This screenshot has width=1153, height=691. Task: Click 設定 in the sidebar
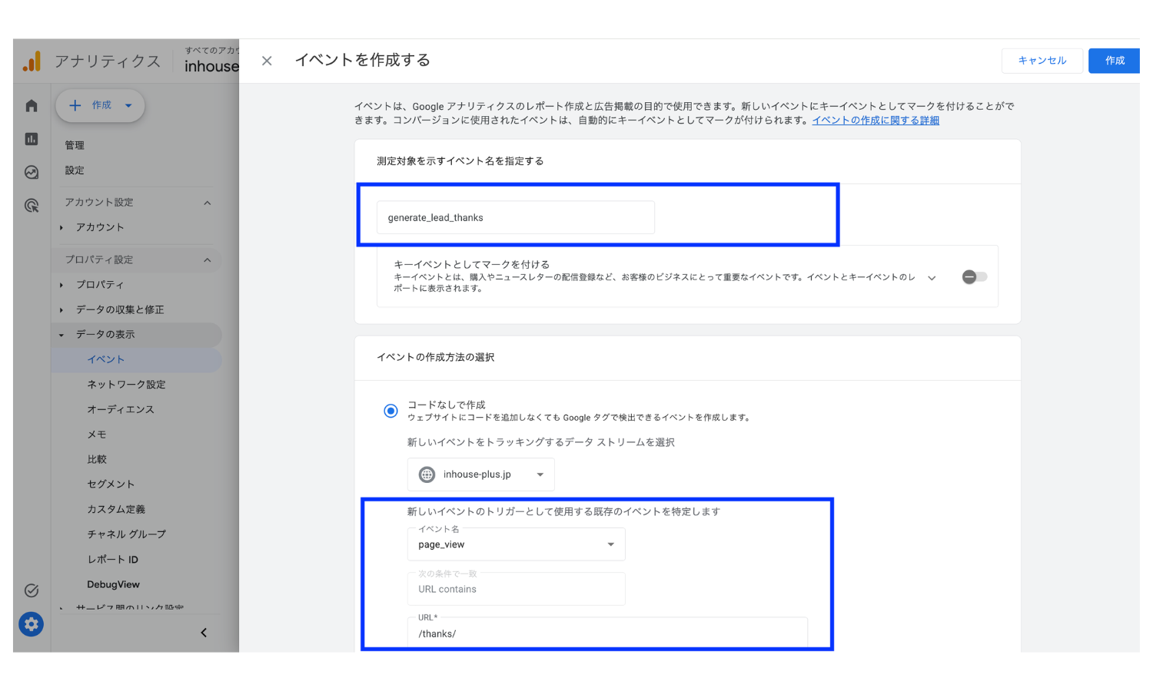tap(75, 170)
